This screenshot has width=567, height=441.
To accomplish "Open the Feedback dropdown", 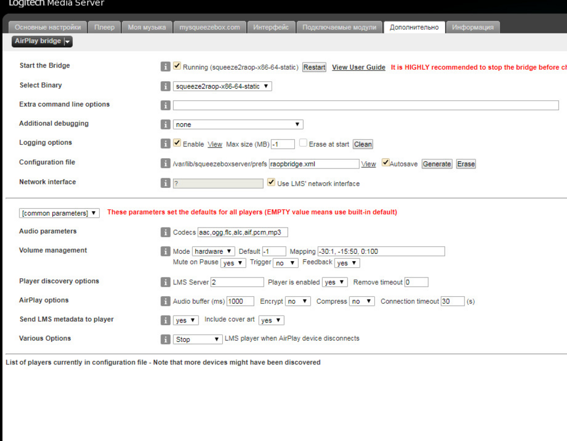I will [347, 263].
